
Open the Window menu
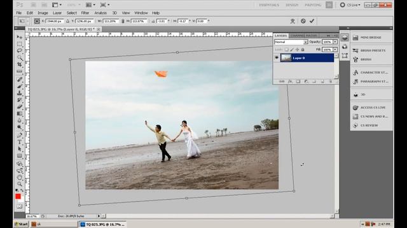(141, 13)
